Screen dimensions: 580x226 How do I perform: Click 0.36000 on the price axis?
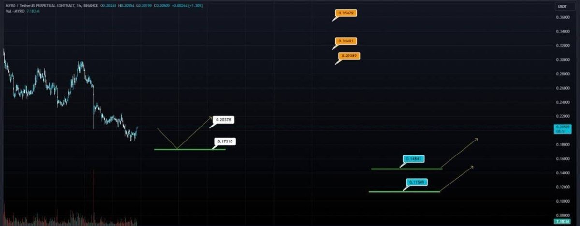[x=564, y=17]
